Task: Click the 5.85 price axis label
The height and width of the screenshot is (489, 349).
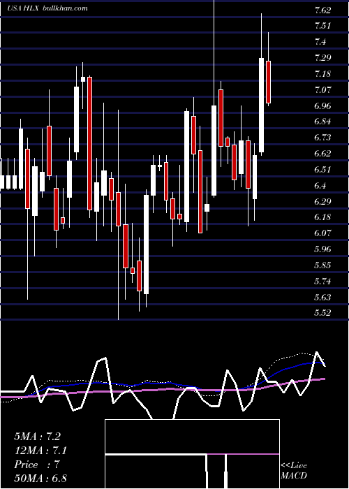Action: click(322, 265)
